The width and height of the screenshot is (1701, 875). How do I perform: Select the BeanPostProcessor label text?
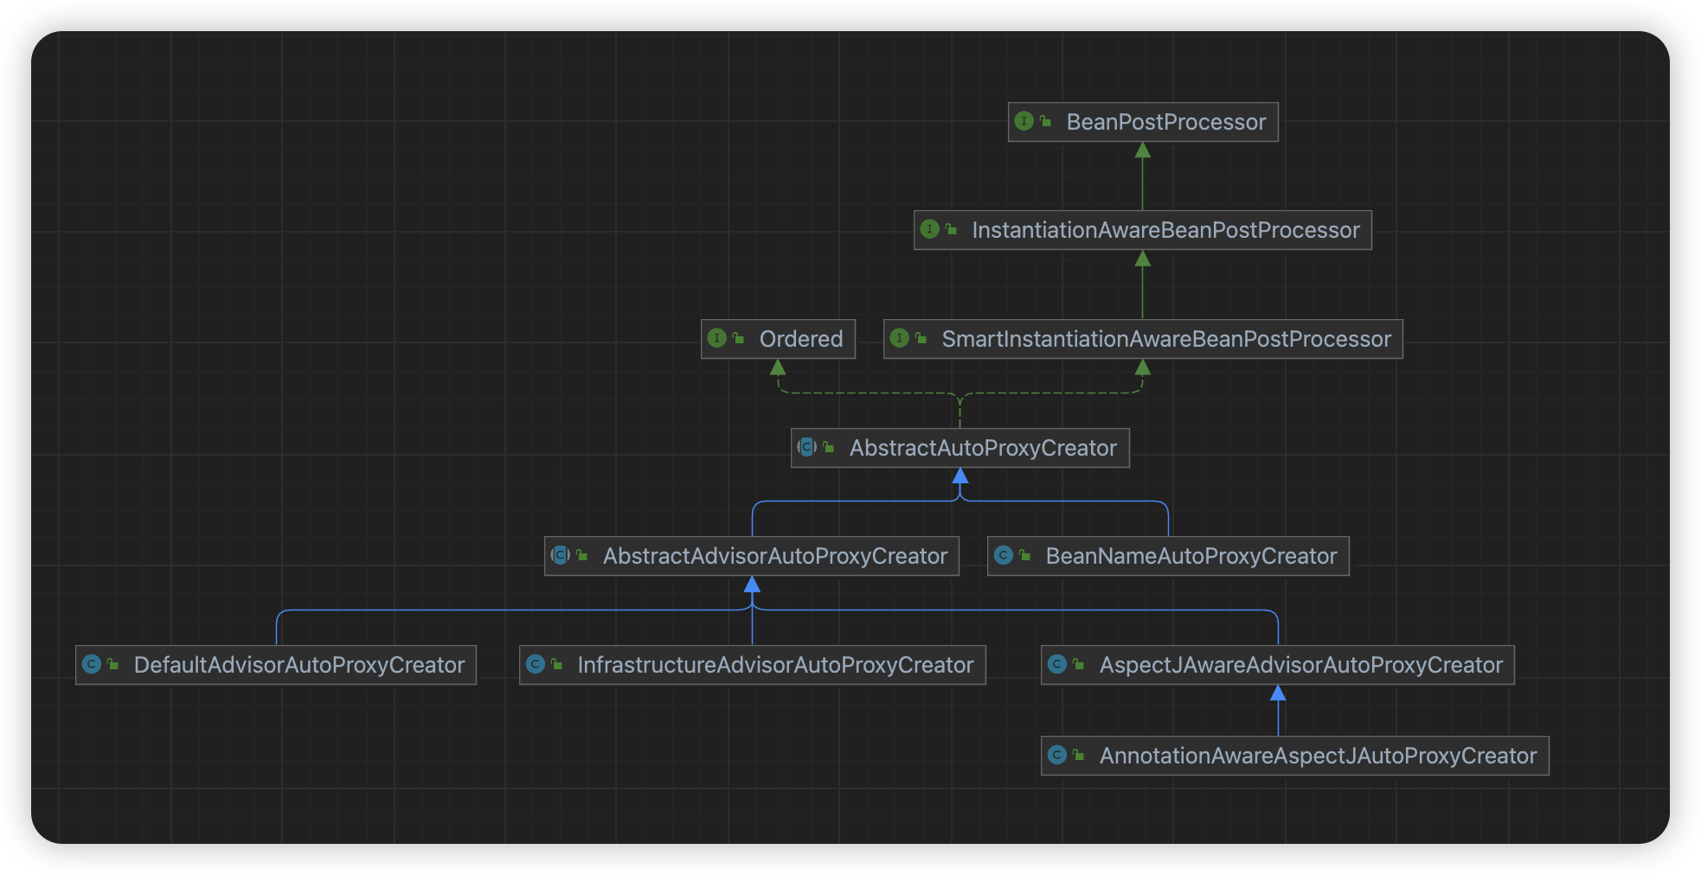click(1166, 122)
